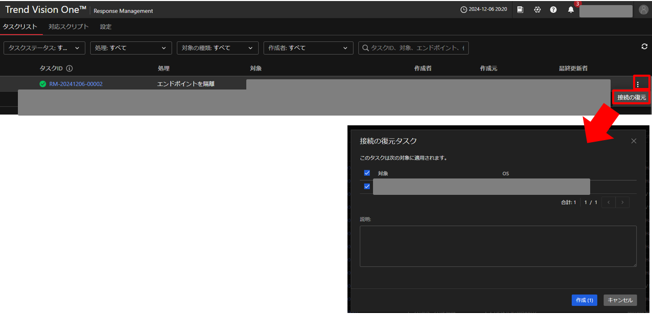Switch to the 対応スクリプト tab

[68, 27]
